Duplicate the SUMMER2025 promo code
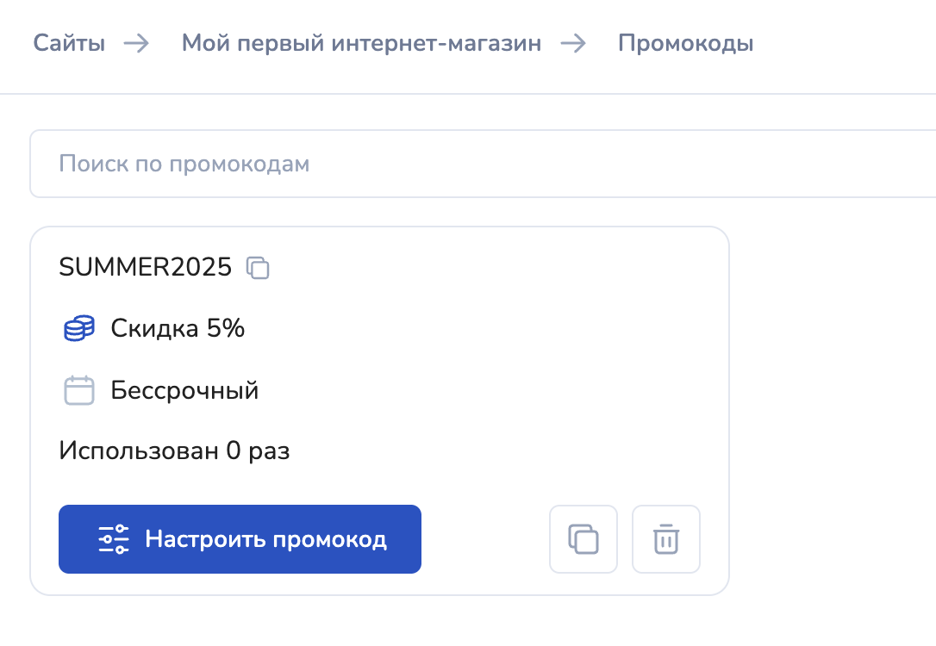Screen dimensions: 936x646 click(583, 539)
